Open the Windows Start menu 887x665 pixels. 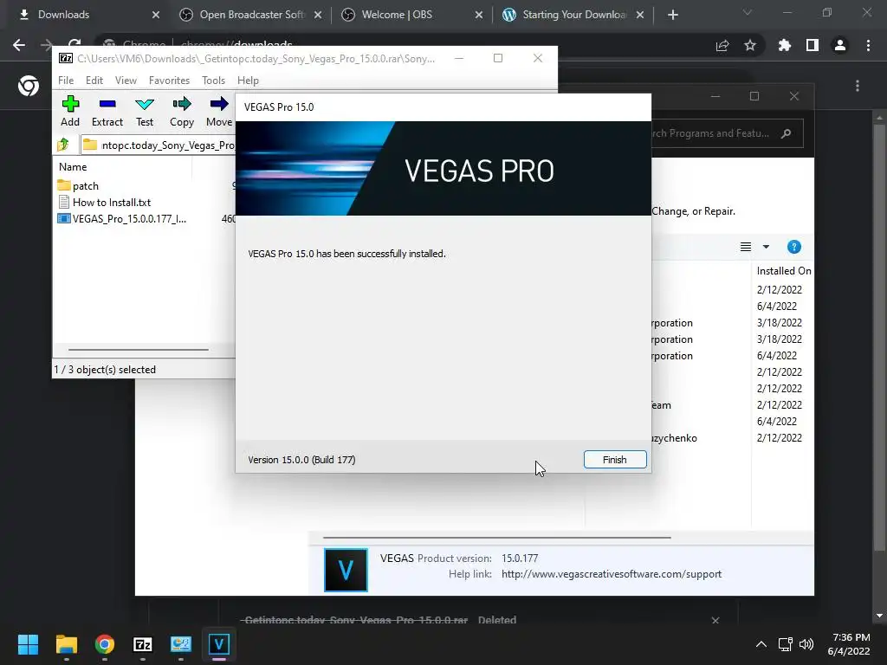click(x=28, y=644)
